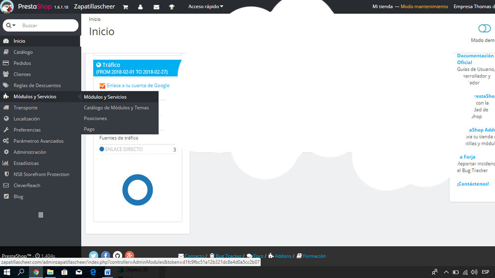Viewport: 495px width, 278px height.
Task: Click the blue traffic donut chart
Action: [138, 190]
